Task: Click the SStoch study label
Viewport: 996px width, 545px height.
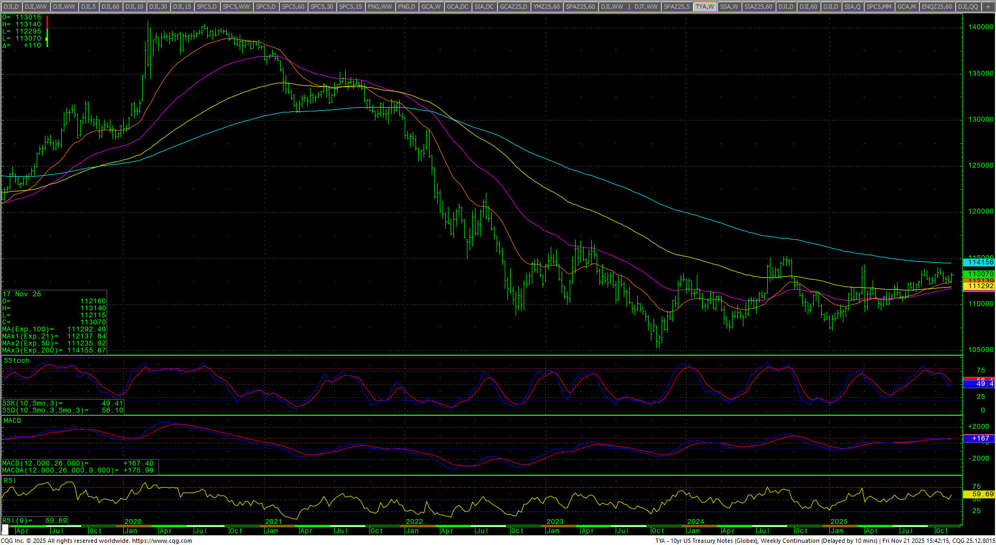Action: coord(17,361)
